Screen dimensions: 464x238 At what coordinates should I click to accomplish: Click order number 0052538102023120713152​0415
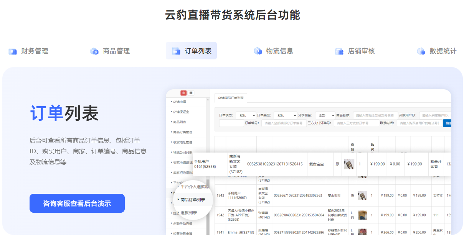pos(275,164)
